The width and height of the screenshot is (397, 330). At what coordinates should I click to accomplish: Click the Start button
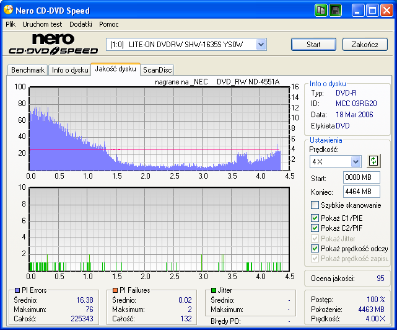(x=313, y=45)
